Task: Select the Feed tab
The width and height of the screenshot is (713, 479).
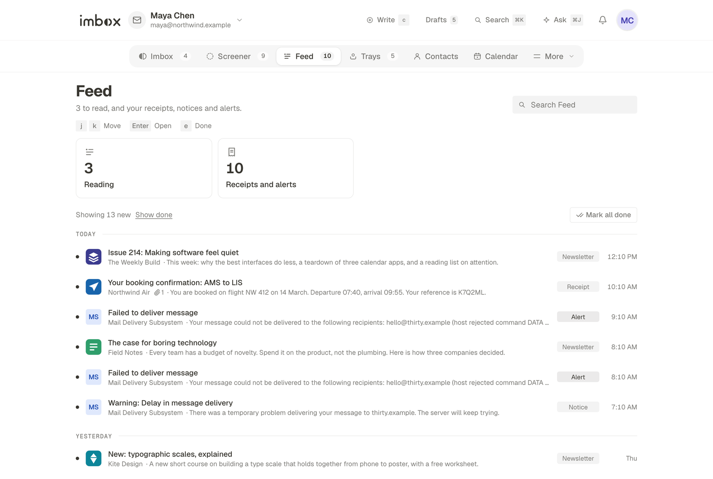Action: 308,57
